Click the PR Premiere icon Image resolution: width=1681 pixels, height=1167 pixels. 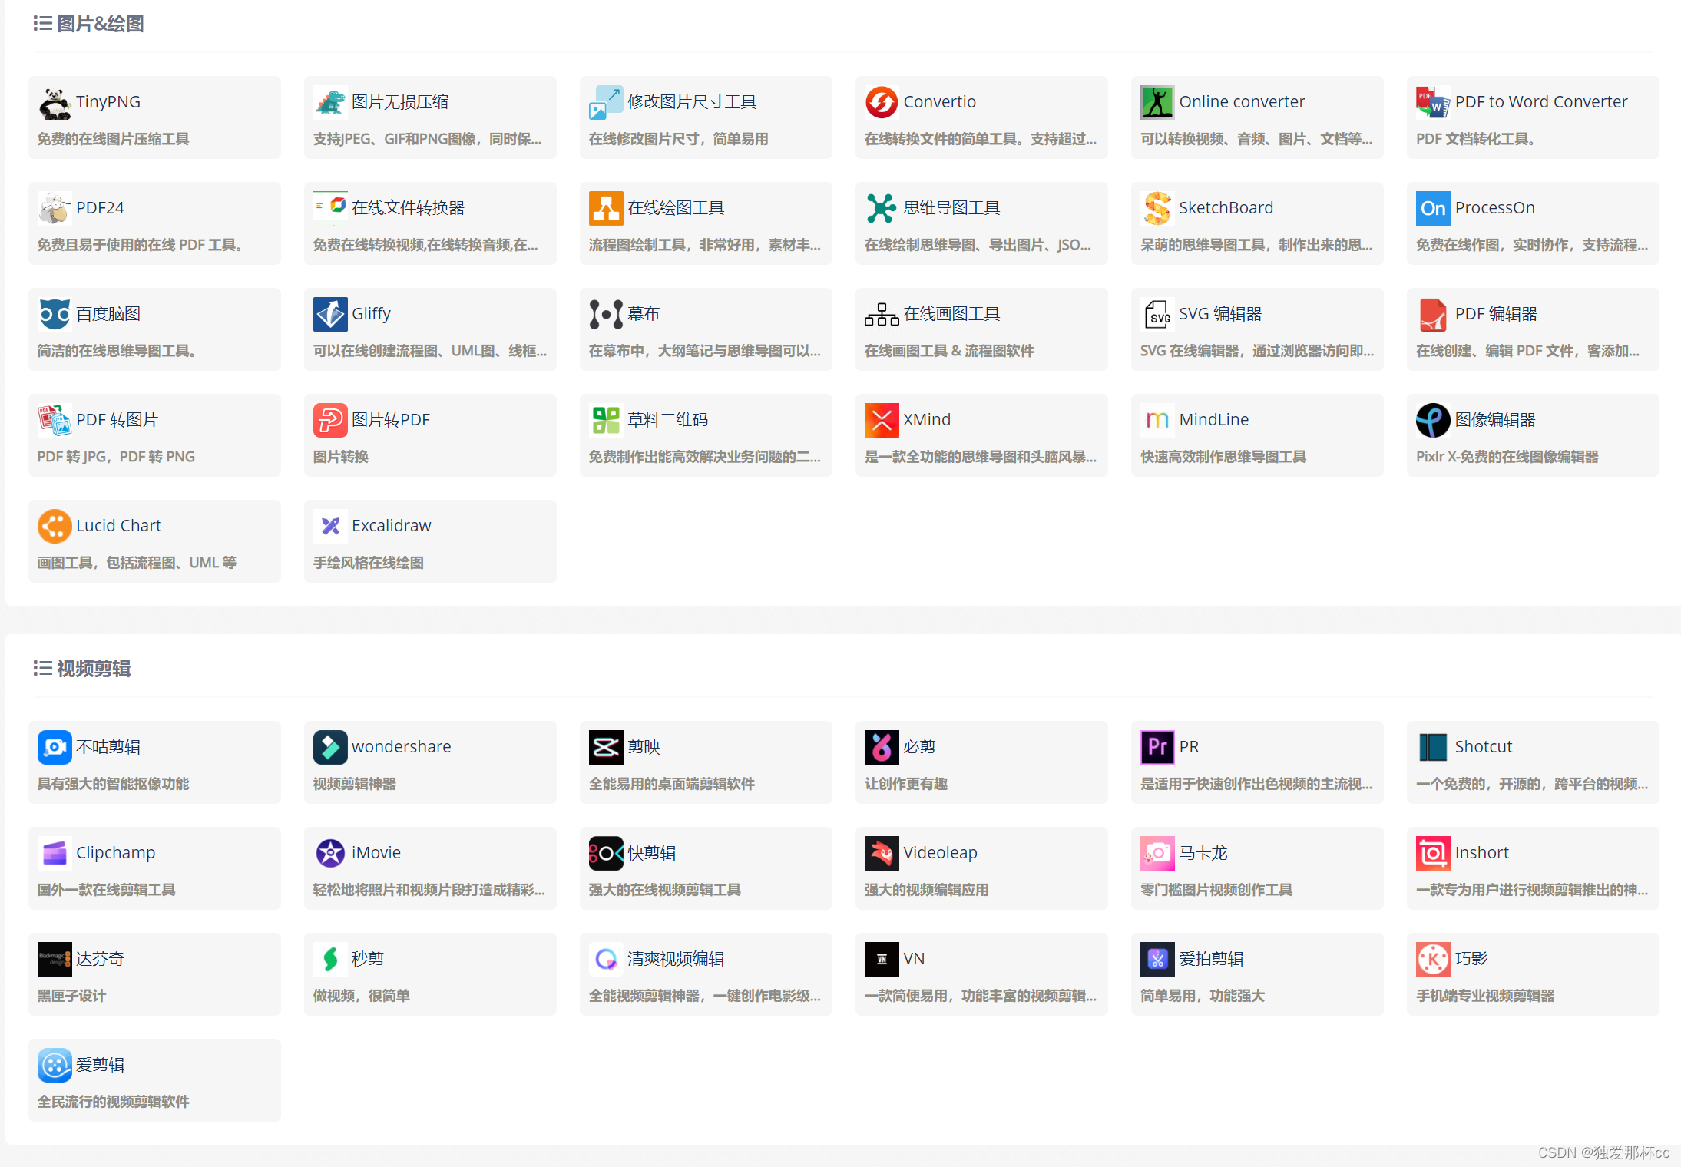1157,747
